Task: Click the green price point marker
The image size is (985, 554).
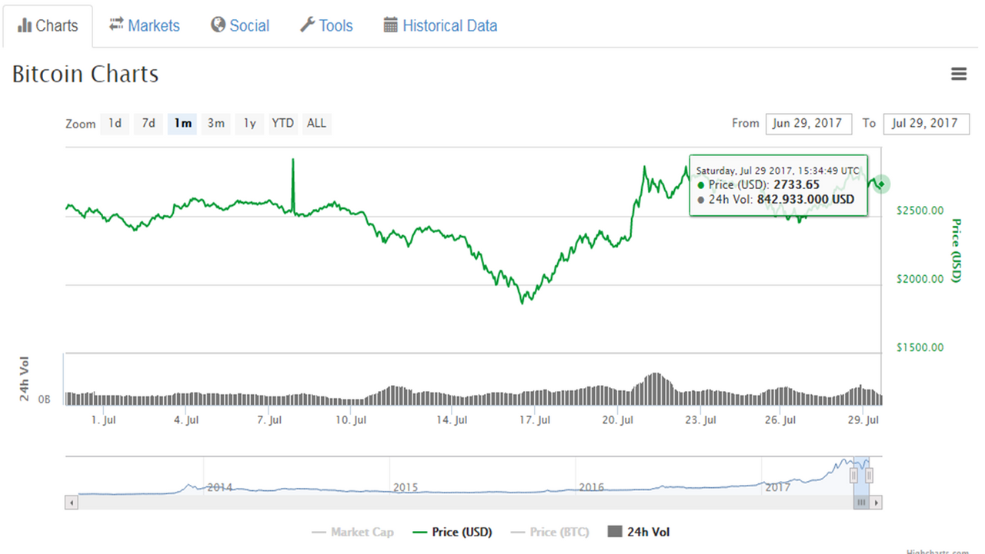Action: (x=882, y=184)
